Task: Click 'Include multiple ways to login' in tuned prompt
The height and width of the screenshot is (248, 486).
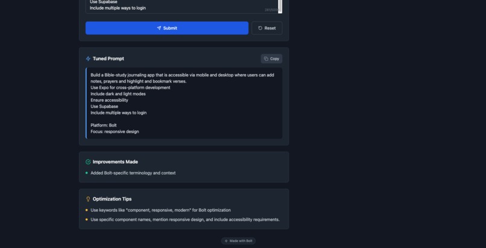Action: coord(118,113)
